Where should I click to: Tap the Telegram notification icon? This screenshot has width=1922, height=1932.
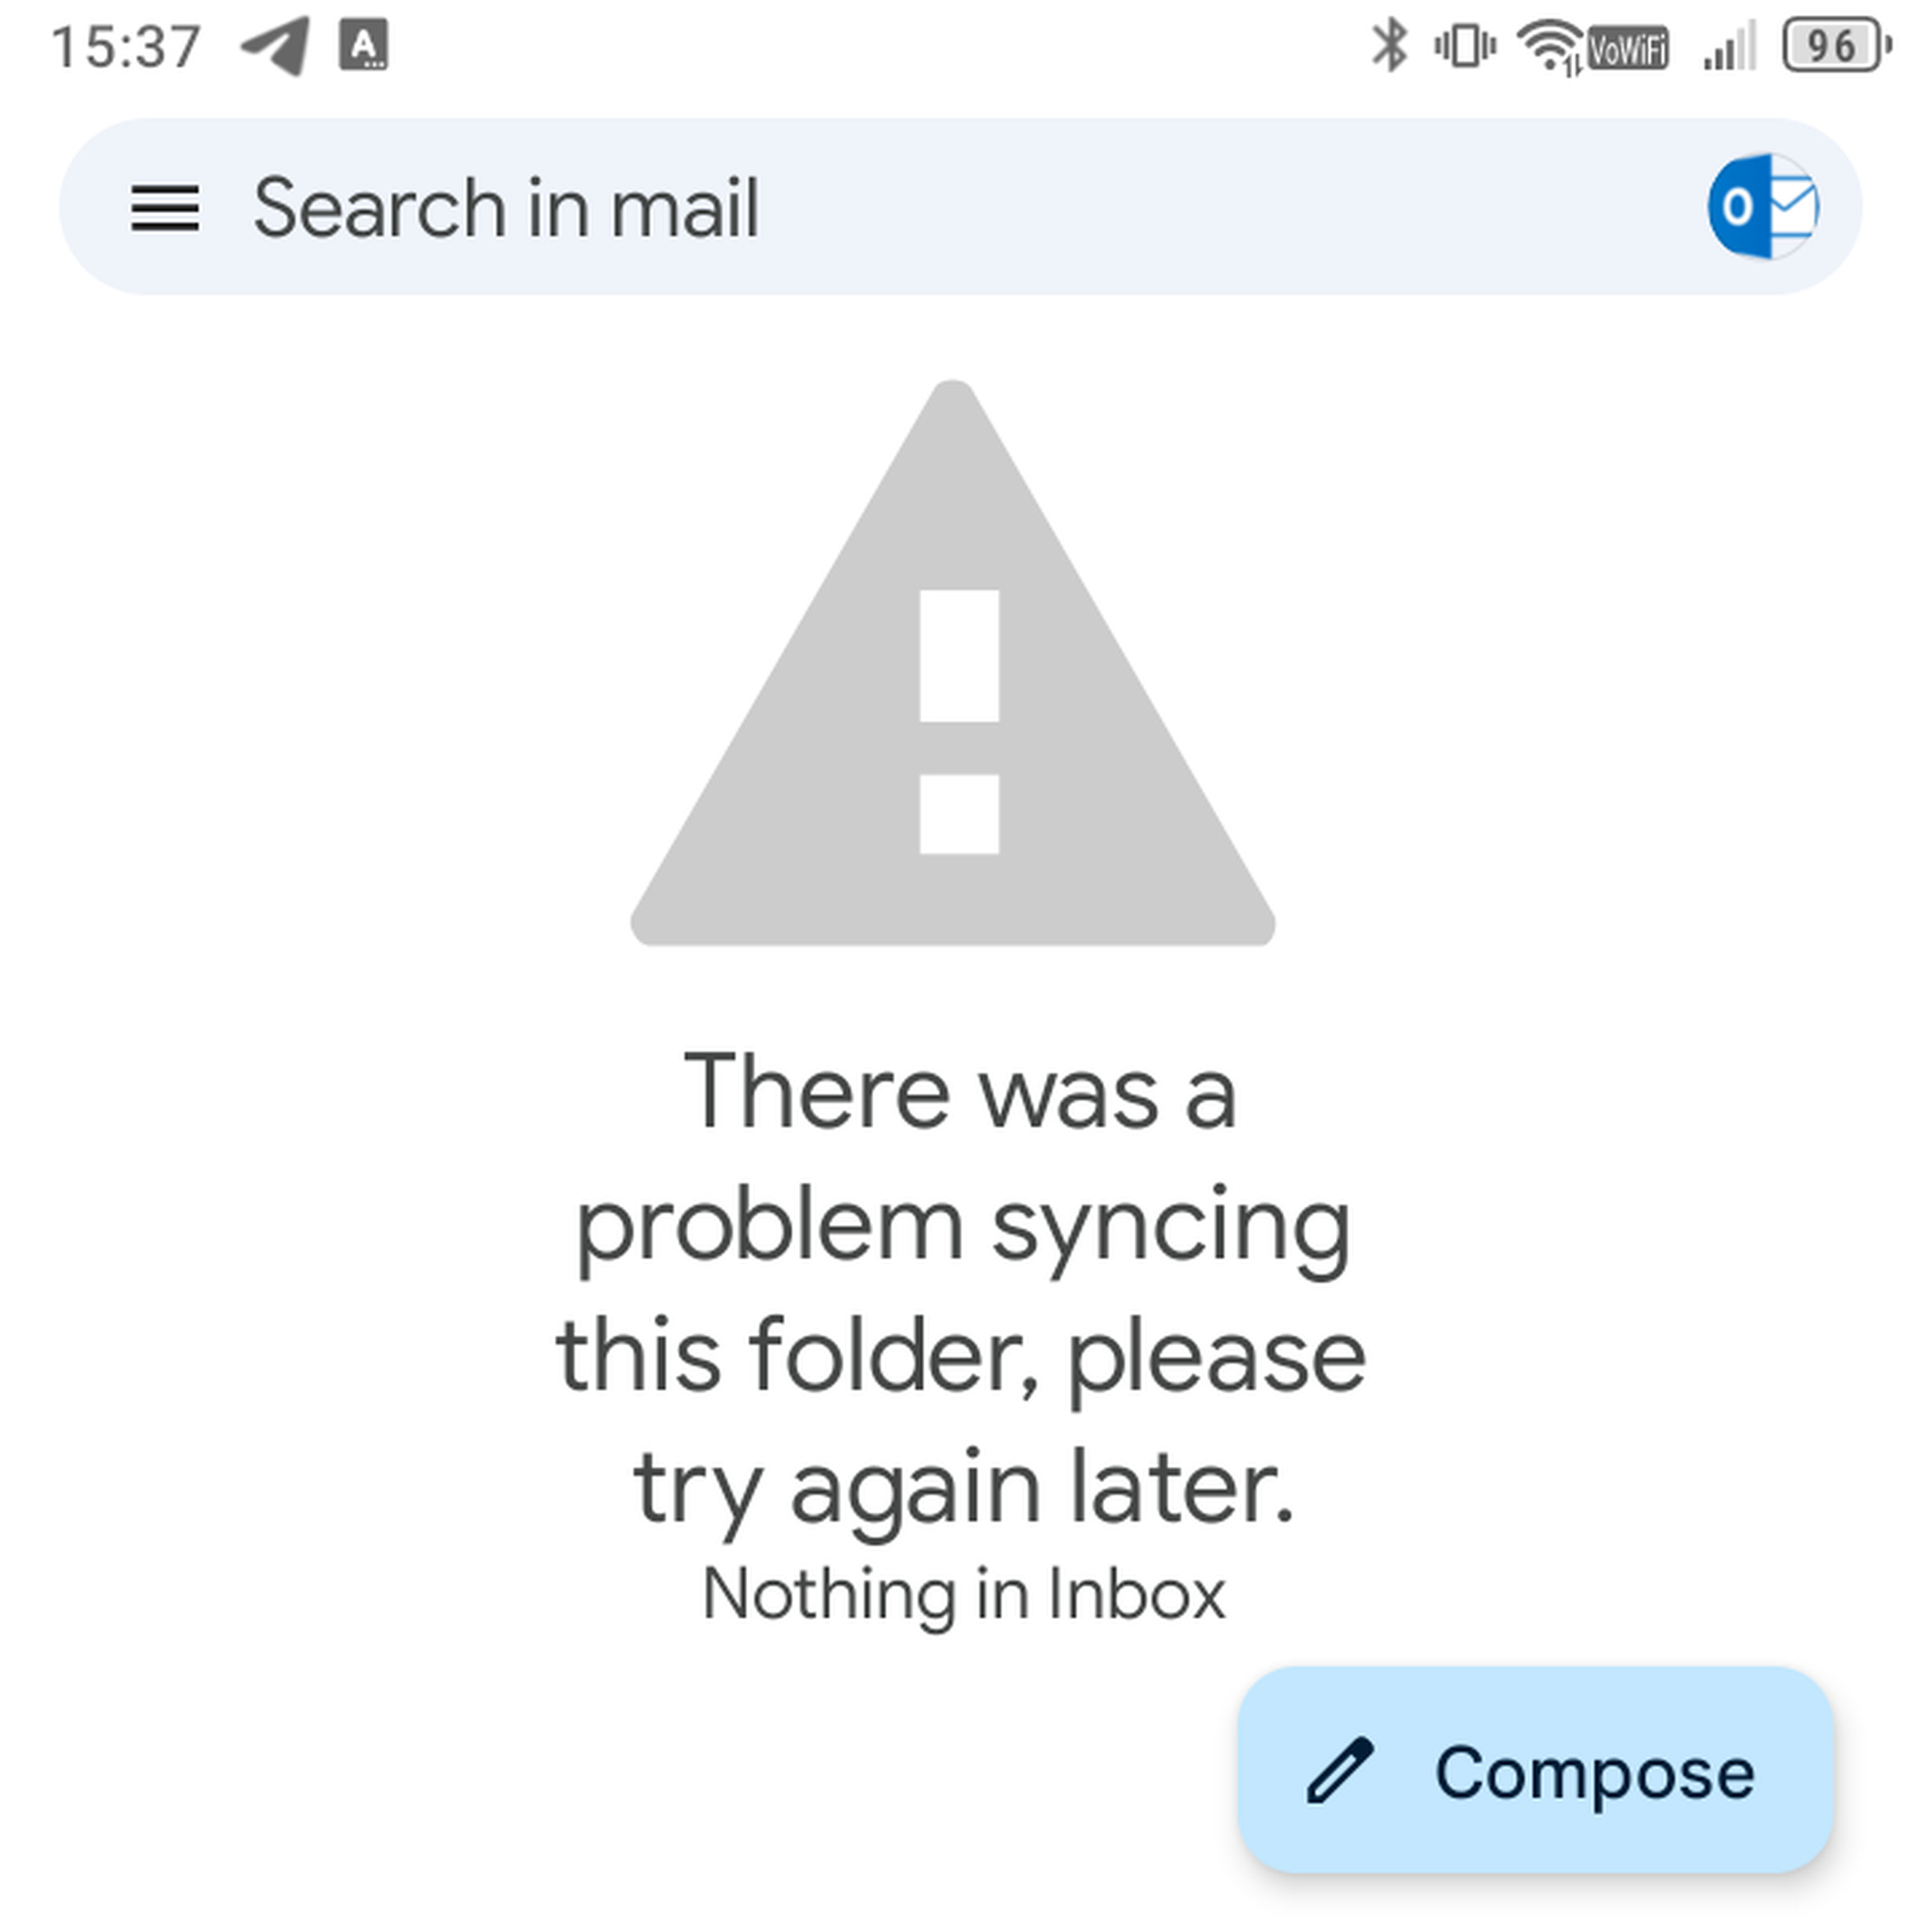pyautogui.click(x=275, y=46)
